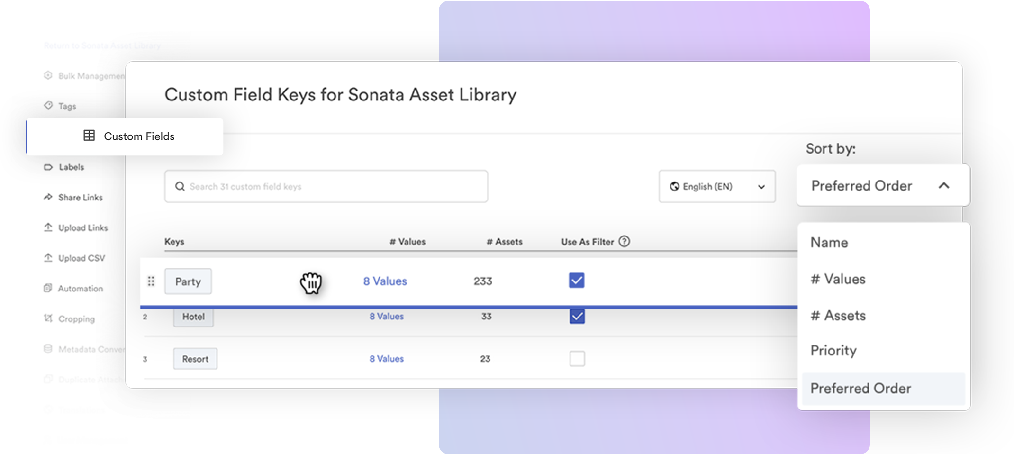Click the Share Links arrow icon
The image size is (1014, 454).
[x=48, y=197]
